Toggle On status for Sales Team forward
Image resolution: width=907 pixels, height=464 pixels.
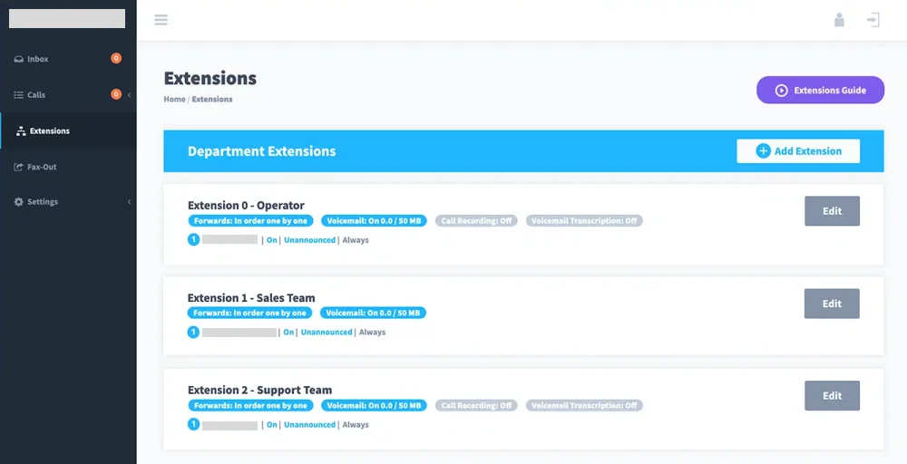[x=288, y=333]
